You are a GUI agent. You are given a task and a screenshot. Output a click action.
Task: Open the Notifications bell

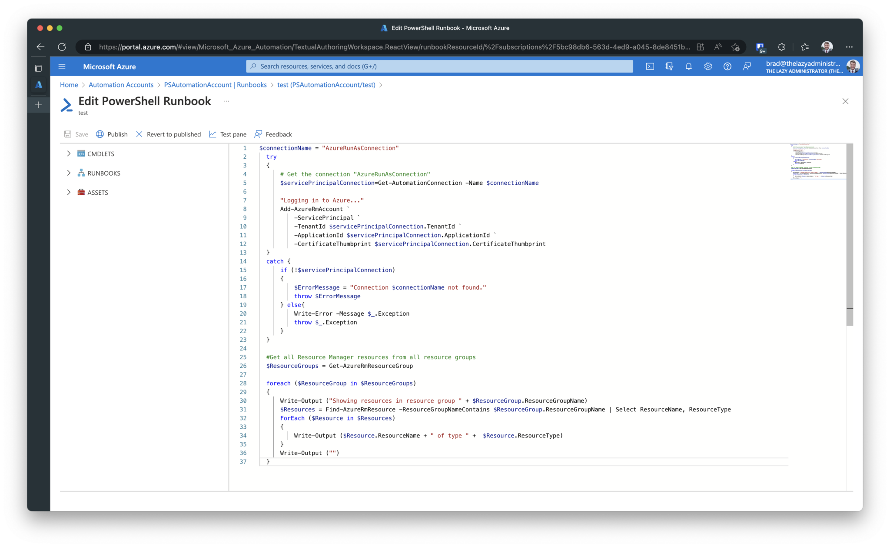click(688, 67)
